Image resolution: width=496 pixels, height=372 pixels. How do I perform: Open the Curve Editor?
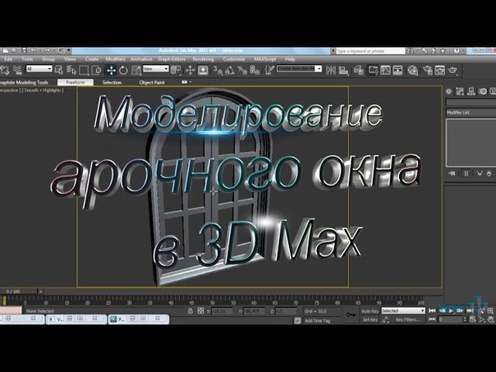(x=385, y=70)
